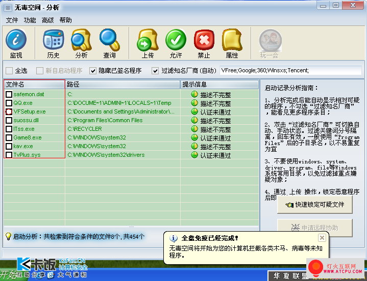Select the 分析 analysis tool
The width and height of the screenshot is (367, 281).
(81, 43)
